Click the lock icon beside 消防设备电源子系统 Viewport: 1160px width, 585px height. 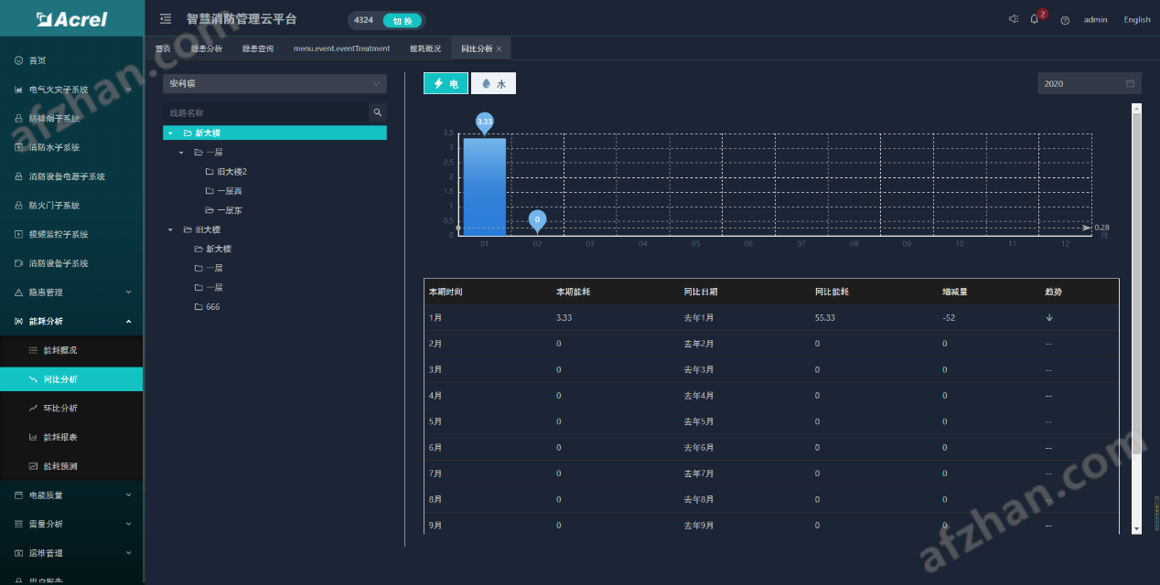[18, 176]
